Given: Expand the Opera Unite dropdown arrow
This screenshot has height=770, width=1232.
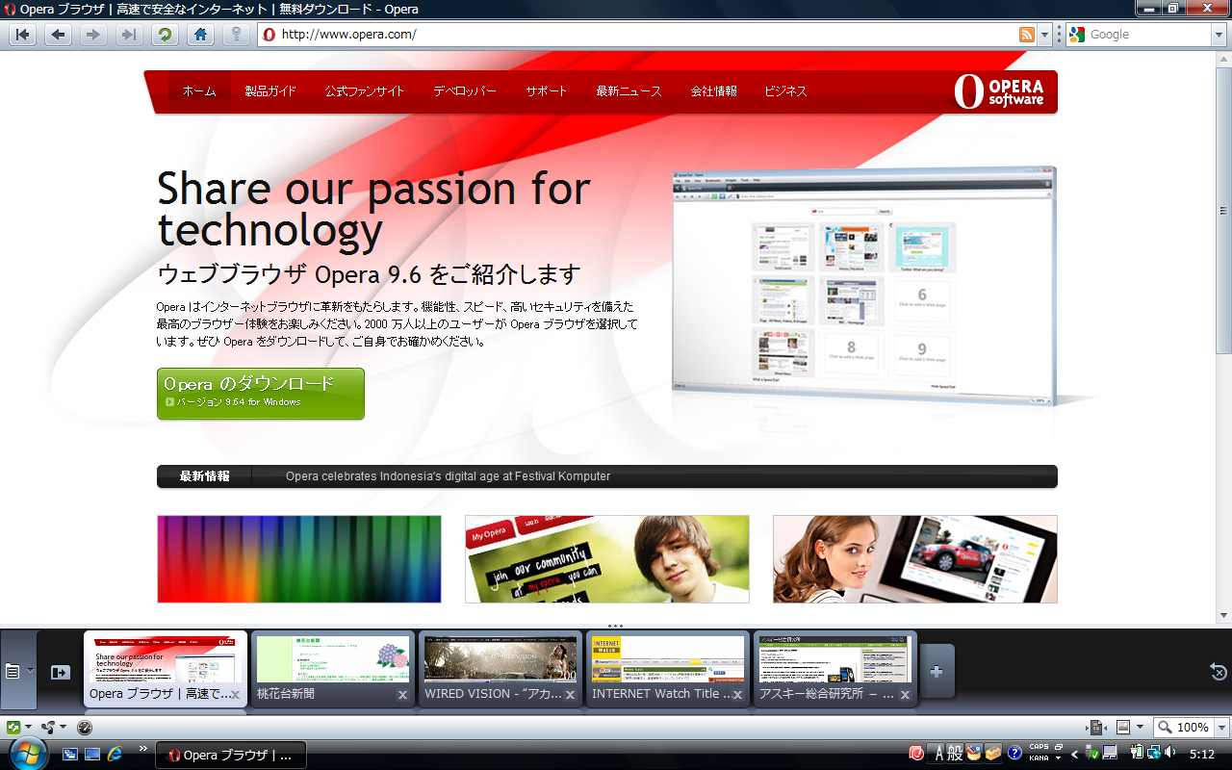Looking at the screenshot, I should coord(64,728).
